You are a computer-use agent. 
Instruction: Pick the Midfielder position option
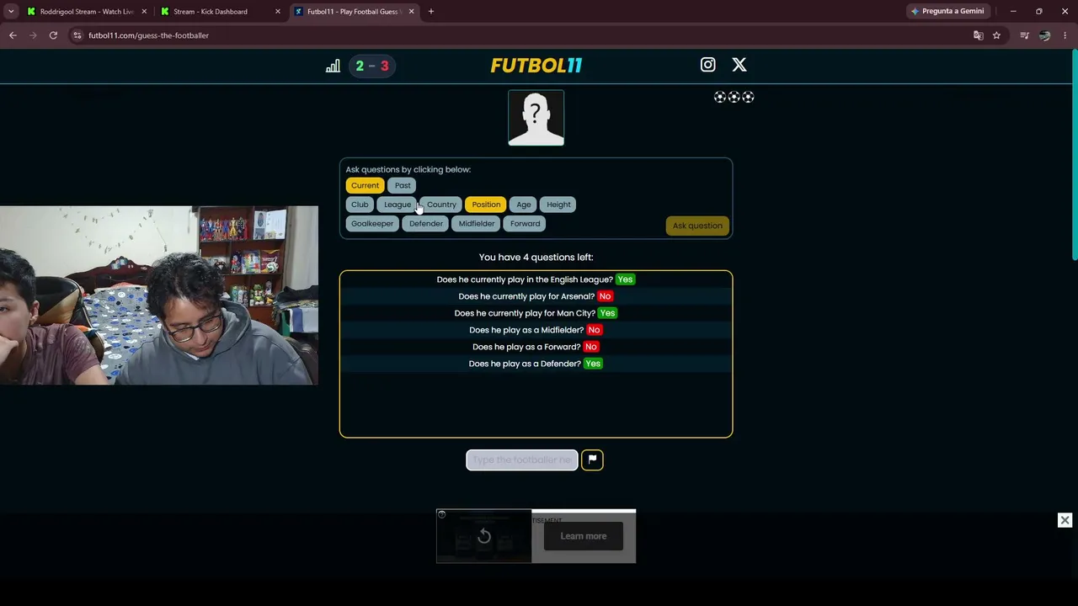point(477,224)
